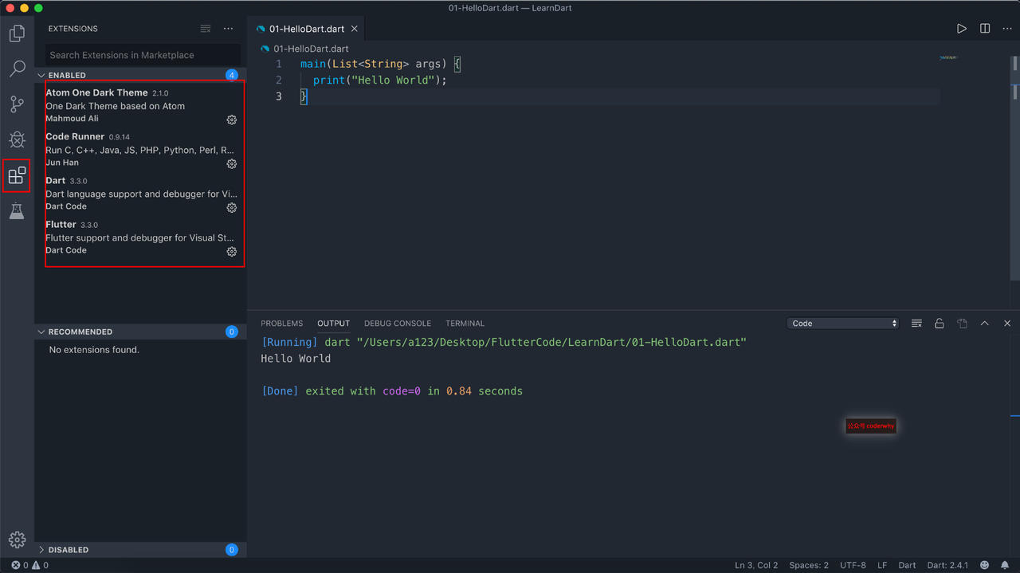
Task: Open the Dart extension details
Action: (141, 193)
